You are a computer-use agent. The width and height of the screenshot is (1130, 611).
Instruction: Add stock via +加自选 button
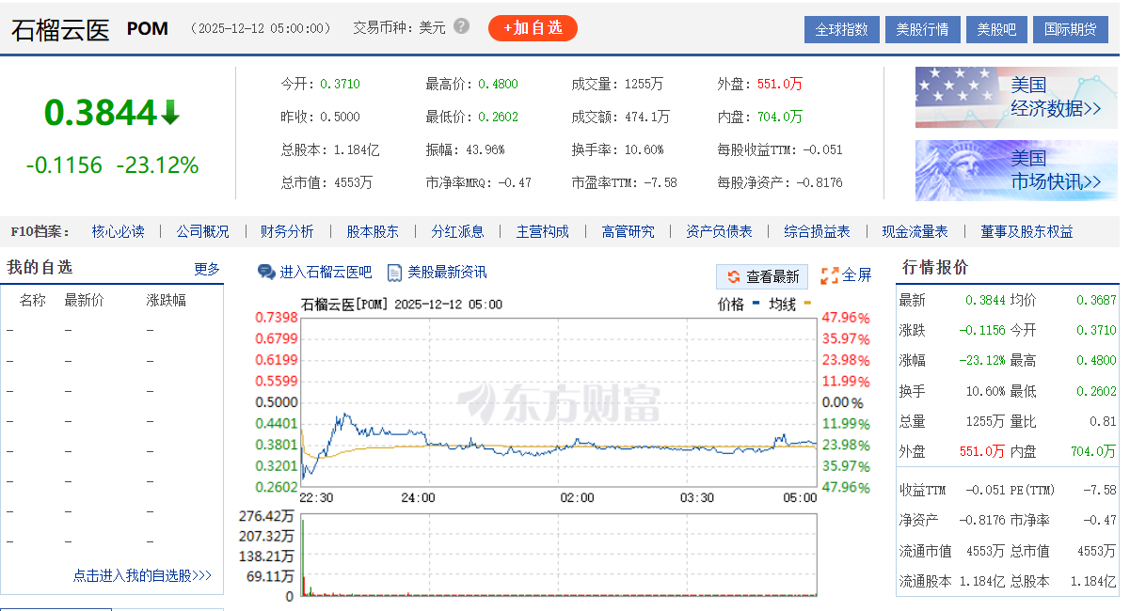click(533, 28)
